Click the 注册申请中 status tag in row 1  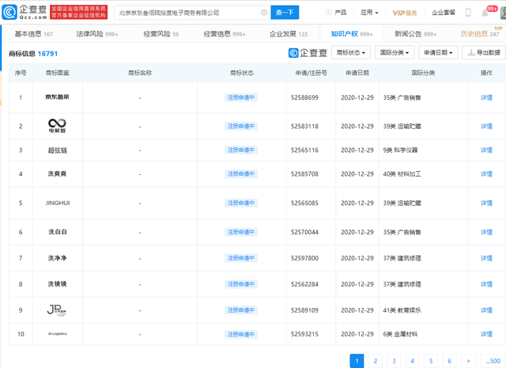point(241,97)
